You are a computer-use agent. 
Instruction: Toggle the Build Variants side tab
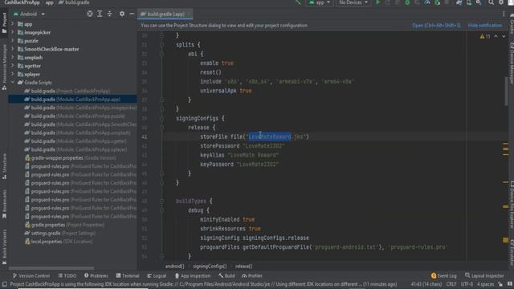[4, 246]
